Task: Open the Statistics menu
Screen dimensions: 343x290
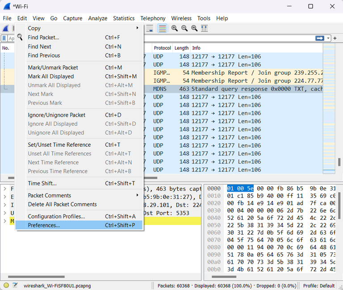Action: click(124, 18)
